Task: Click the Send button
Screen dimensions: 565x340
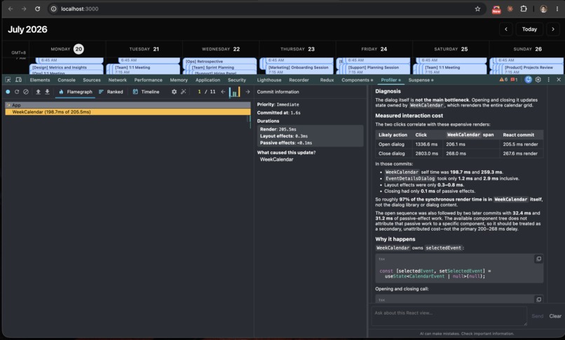Action: tap(537, 316)
